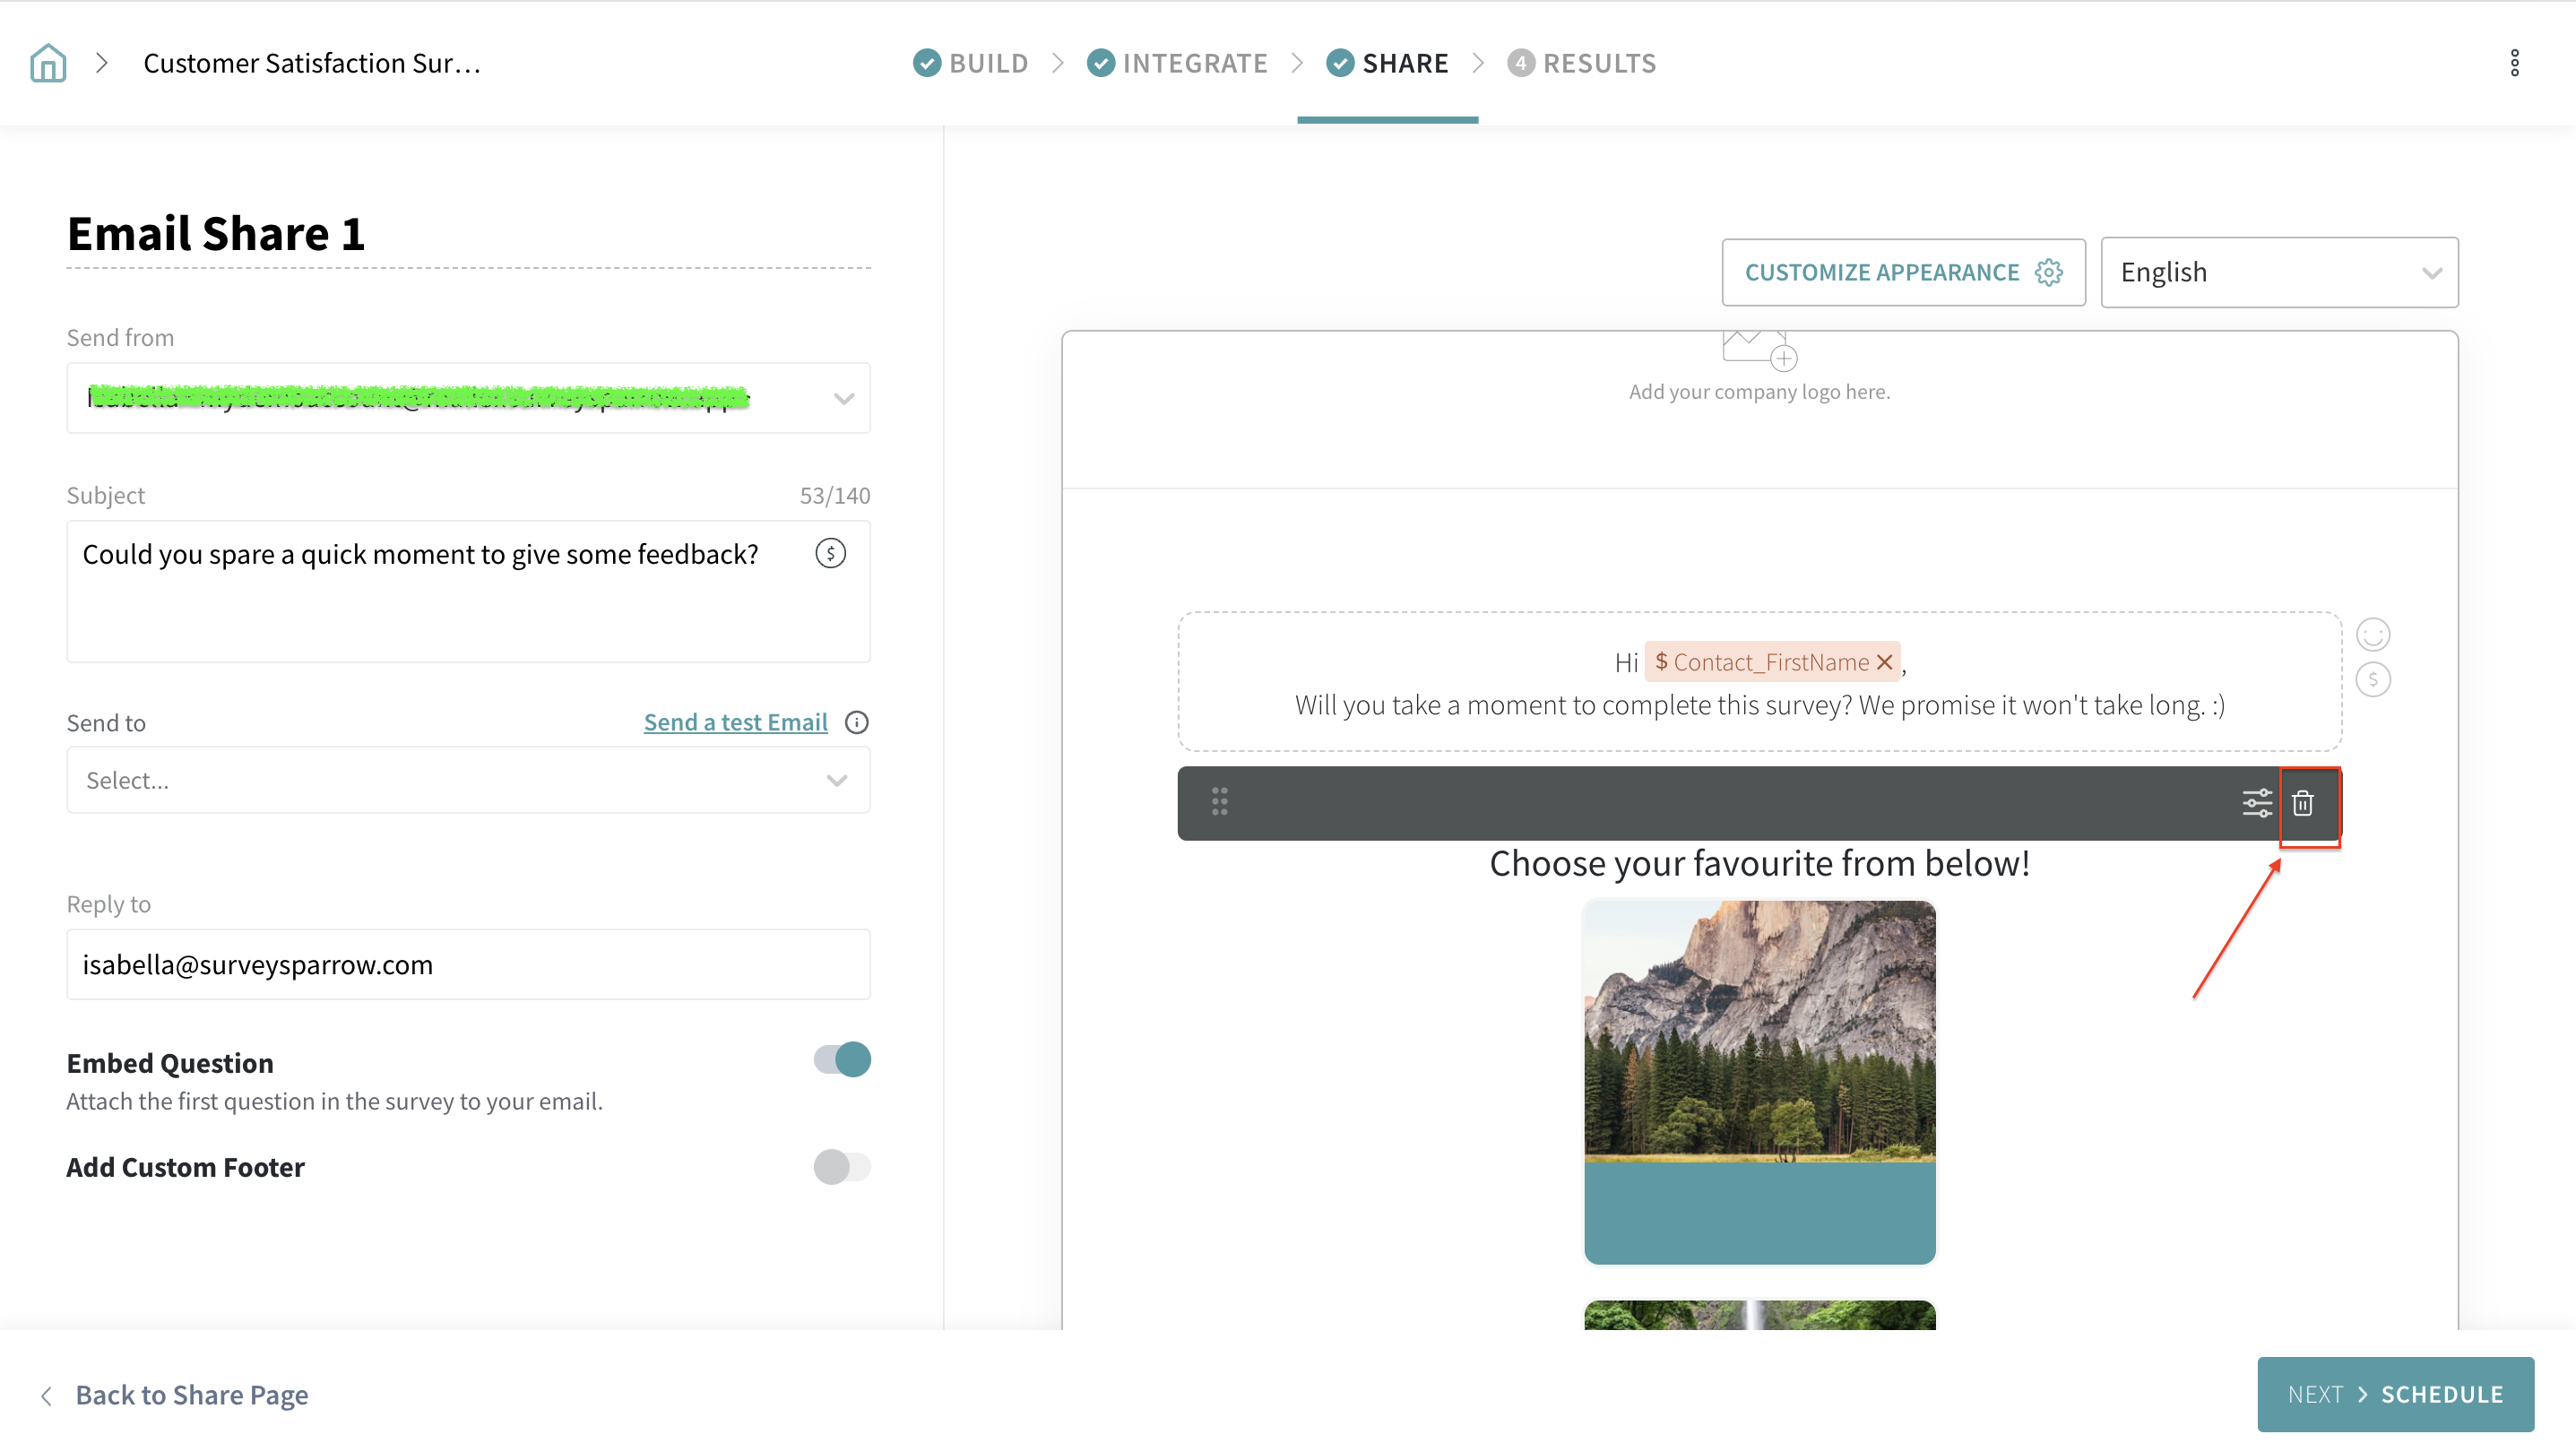Screen dimensions: 2576x1443
Task: Click the home icon in breadcrumb
Action: pos(48,63)
